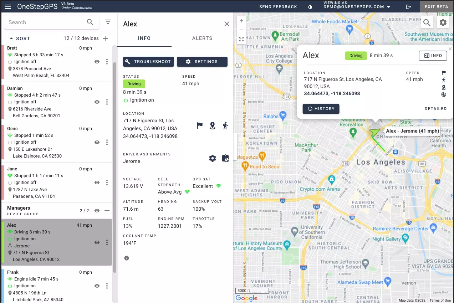Open Street View with the pedestrian icon
Image resolution: width=454 pixels, height=303 pixels.
click(x=225, y=125)
